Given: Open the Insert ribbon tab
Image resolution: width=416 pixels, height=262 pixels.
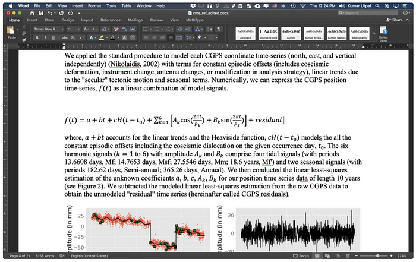Looking at the screenshot, I should coord(32,20).
